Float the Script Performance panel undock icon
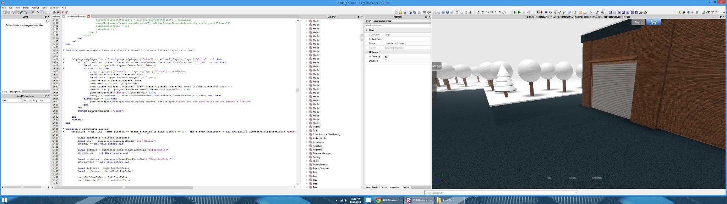The width and height of the screenshot is (727, 204). 45,96
